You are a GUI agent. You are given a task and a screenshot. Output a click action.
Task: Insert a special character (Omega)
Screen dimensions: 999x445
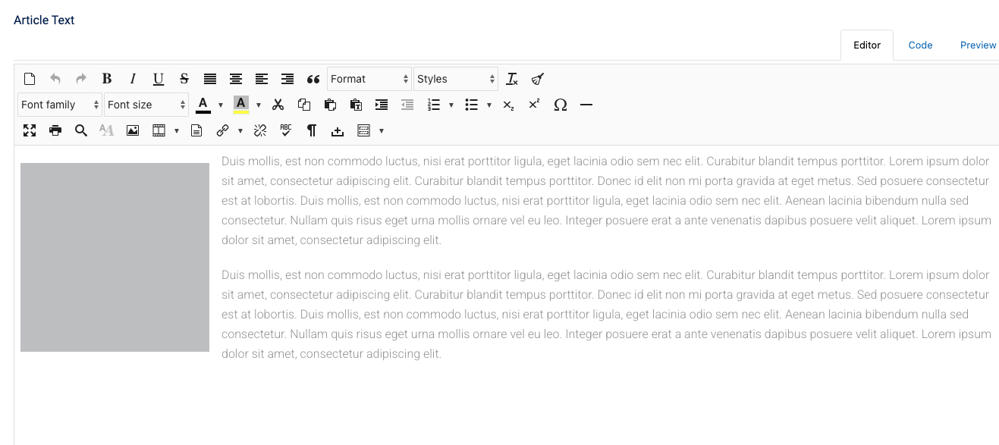pos(561,105)
